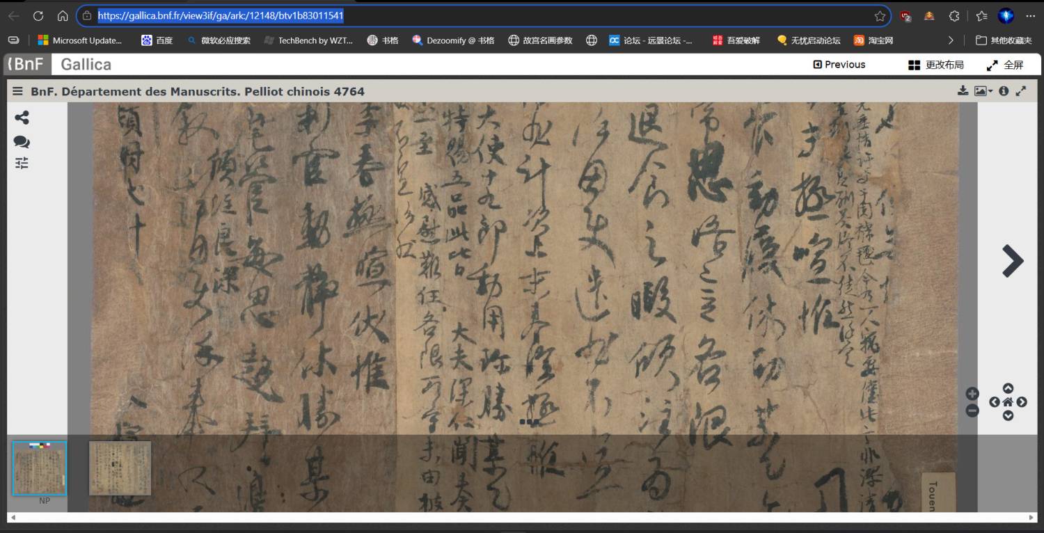Select the first page thumbnail labeled NP
The height and width of the screenshot is (533, 1044).
tap(40, 468)
